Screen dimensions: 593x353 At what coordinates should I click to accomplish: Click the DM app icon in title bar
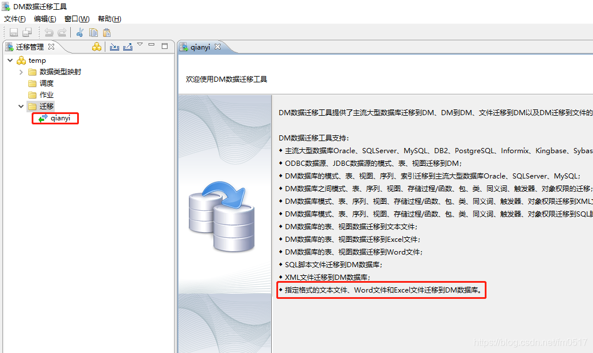[6, 6]
